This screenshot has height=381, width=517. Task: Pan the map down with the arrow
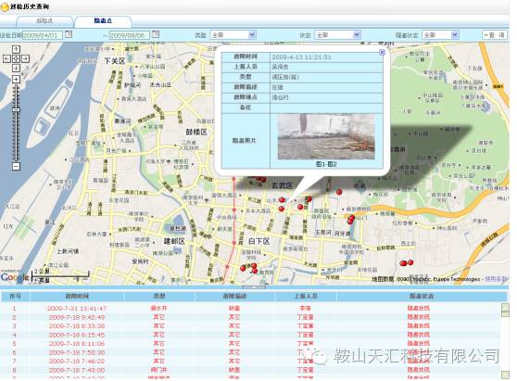16,68
